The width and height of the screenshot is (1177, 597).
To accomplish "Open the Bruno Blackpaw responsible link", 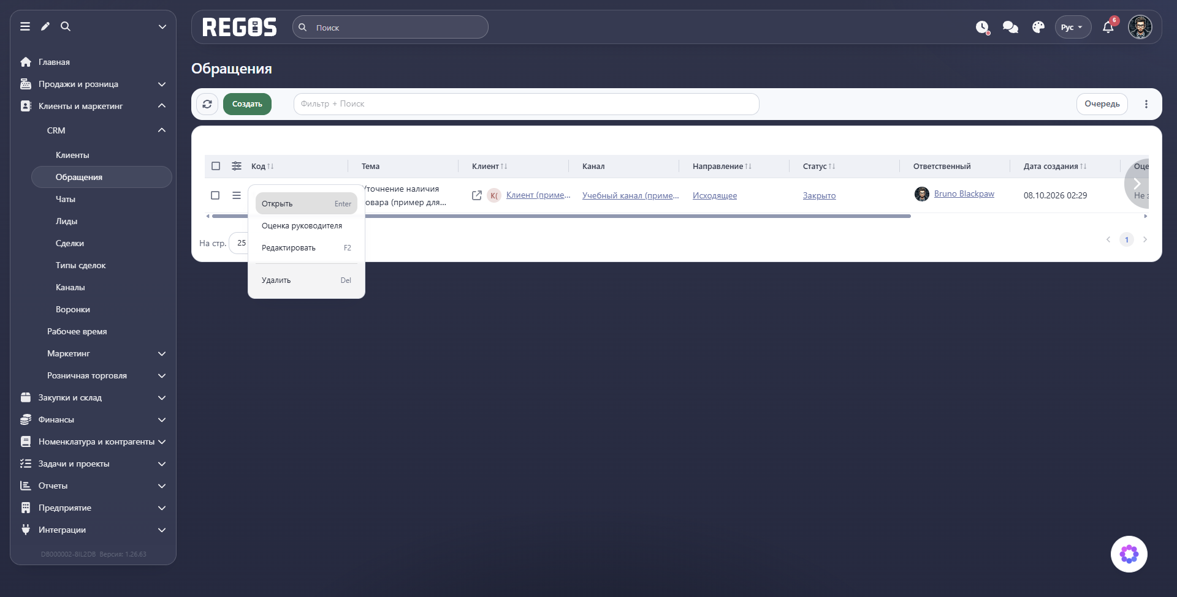I will point(964,194).
